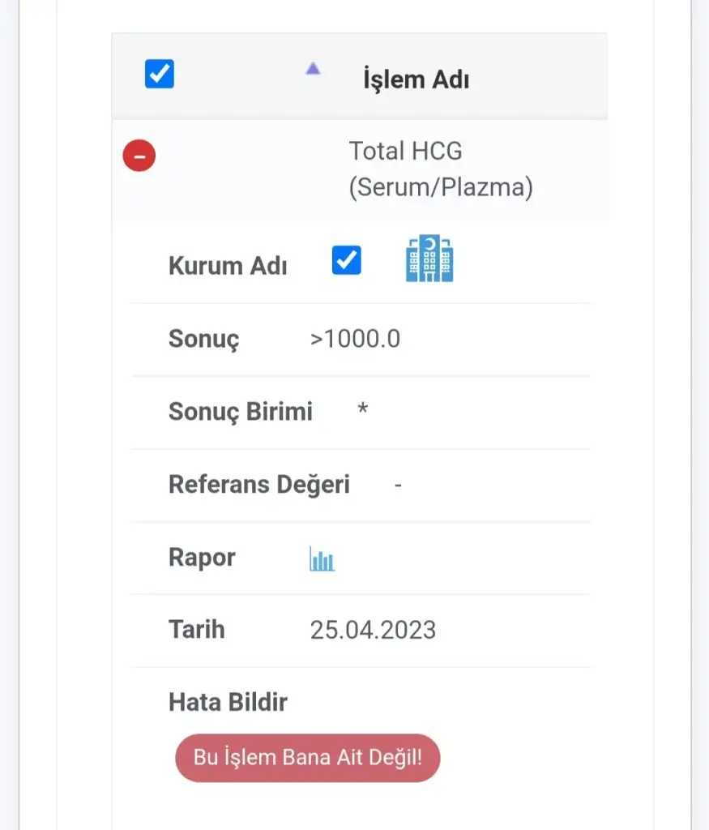Collapse the Total HCG row with red minus
Screen dimensions: 709x830
pyautogui.click(x=139, y=156)
